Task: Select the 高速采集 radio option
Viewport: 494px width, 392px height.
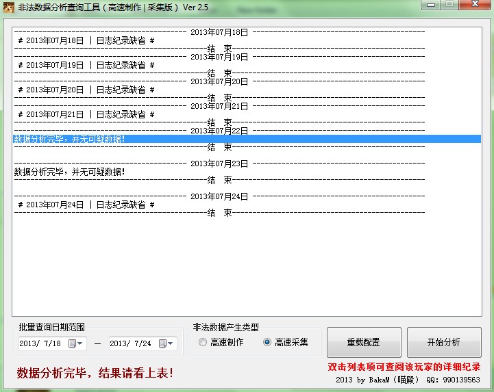Action: pyautogui.click(x=267, y=342)
